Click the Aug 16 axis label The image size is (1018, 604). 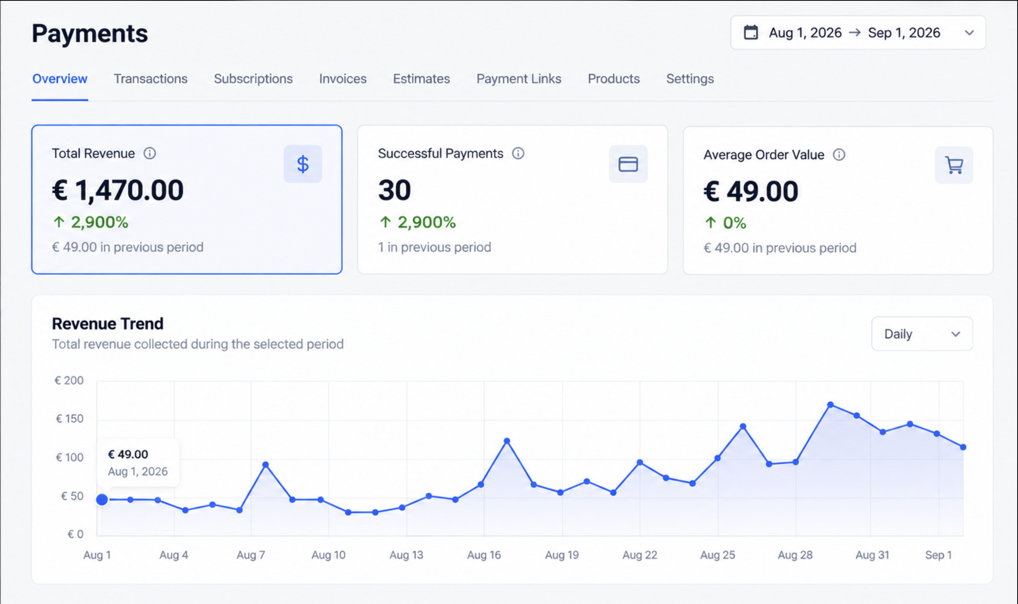(x=484, y=555)
